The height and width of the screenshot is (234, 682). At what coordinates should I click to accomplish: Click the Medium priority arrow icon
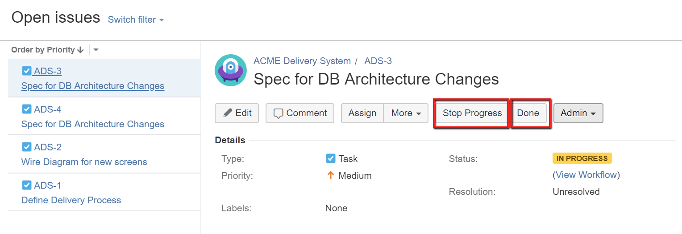(331, 176)
